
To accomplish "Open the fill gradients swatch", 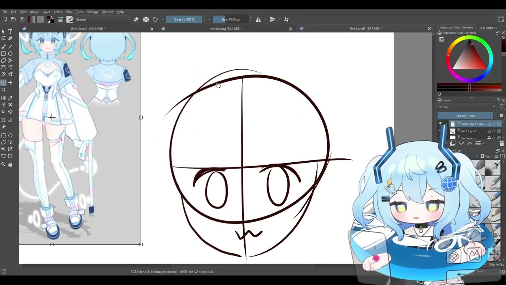I will tap(32, 19).
